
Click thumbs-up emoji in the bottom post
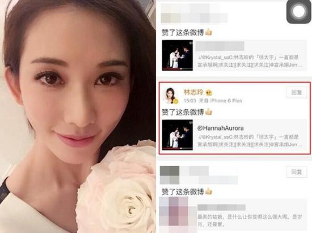point(209,191)
